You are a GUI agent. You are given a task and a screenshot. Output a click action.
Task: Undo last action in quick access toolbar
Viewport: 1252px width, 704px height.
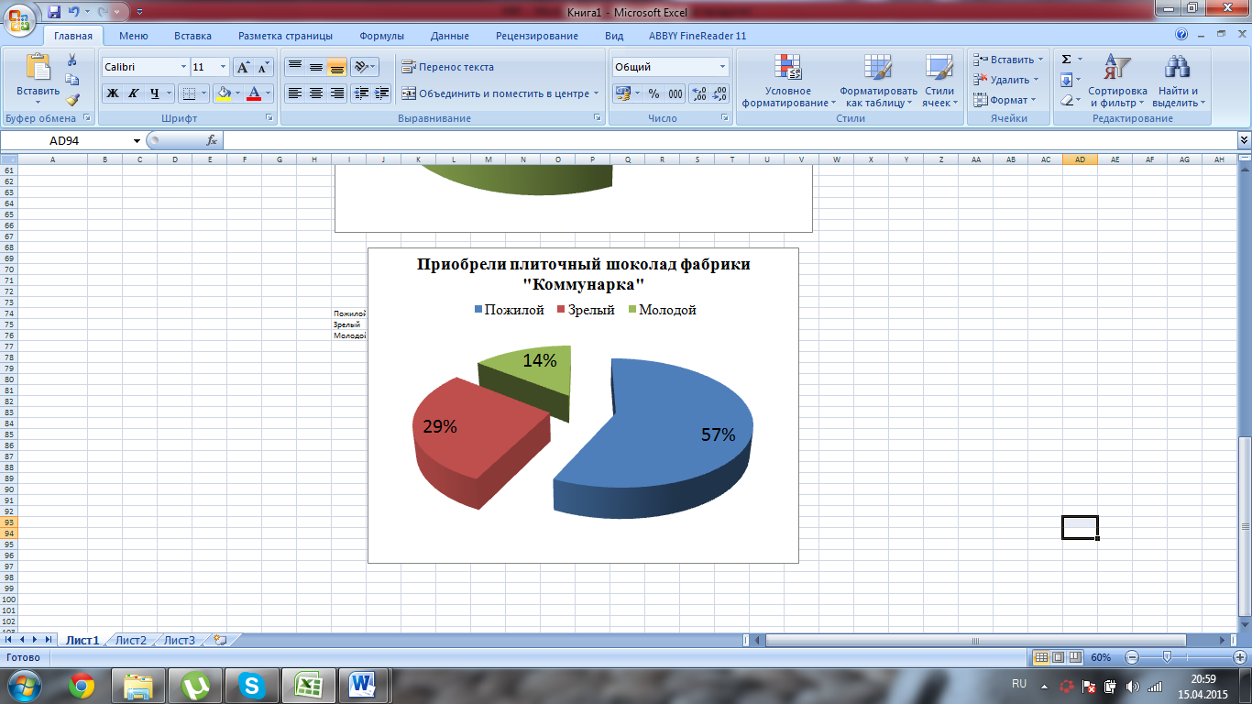click(73, 12)
